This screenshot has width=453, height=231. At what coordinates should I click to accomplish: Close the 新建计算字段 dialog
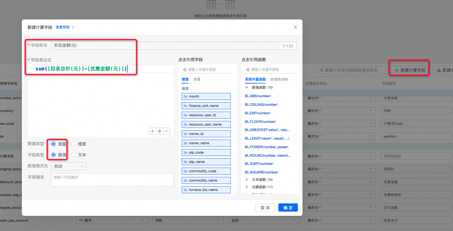click(x=295, y=27)
